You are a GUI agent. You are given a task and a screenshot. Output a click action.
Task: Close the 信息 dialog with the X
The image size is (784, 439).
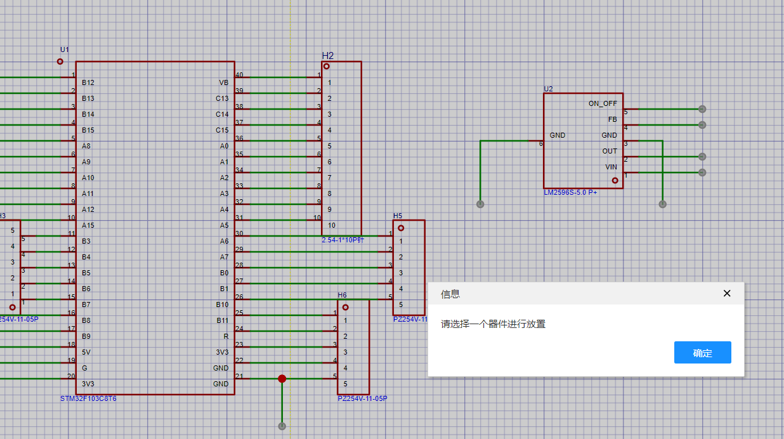tap(727, 293)
